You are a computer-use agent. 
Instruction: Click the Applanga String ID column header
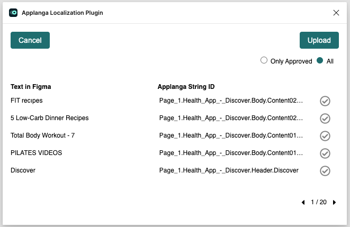[x=186, y=87]
